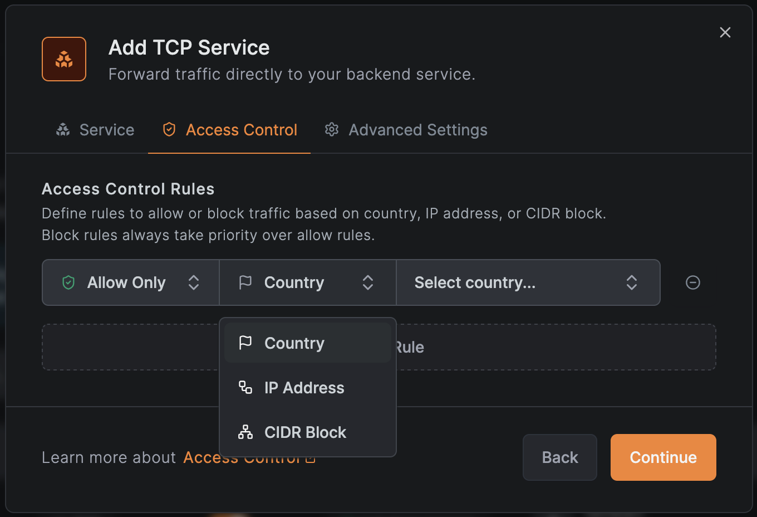Click the gear icon beside Advanced Settings
Image resolution: width=757 pixels, height=517 pixels.
[332, 130]
